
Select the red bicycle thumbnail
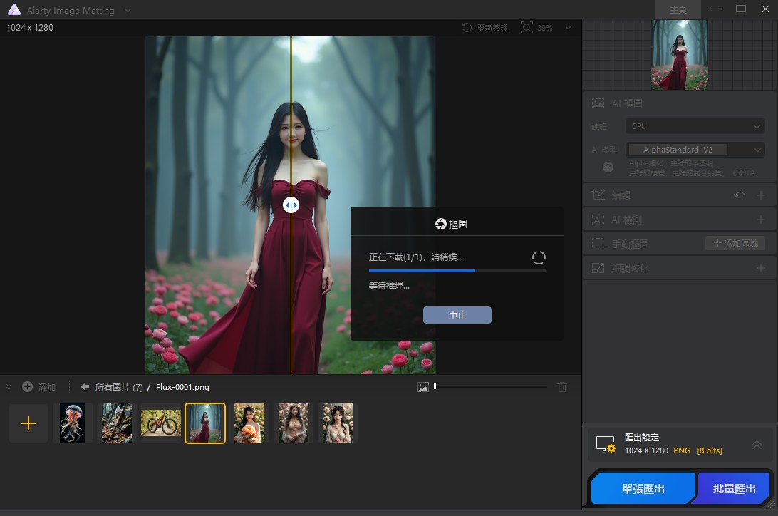161,423
